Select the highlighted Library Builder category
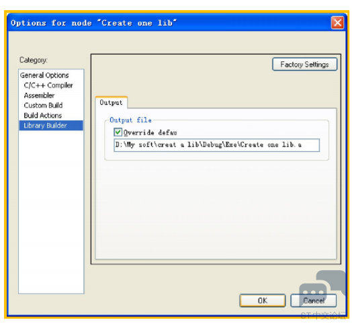Viewport: 352px width, 326px height. [x=51, y=126]
